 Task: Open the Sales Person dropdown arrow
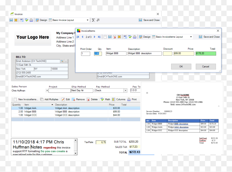point(47,90)
